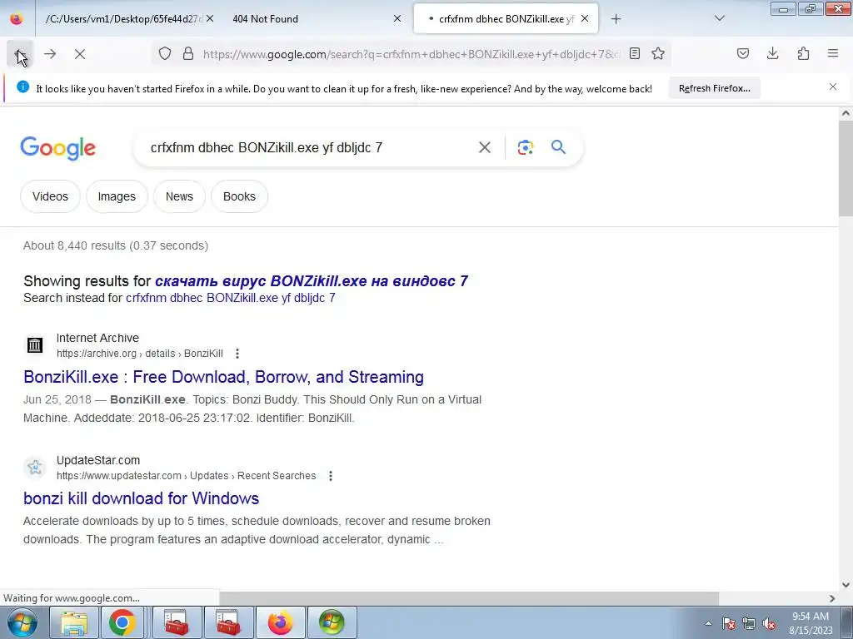853x639 pixels.
Task: Close the Google search results tab
Action: coord(585,19)
